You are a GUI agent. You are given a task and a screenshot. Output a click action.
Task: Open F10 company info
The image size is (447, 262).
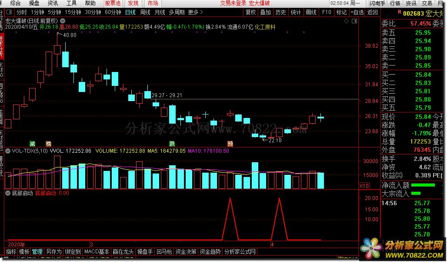pos(327,12)
